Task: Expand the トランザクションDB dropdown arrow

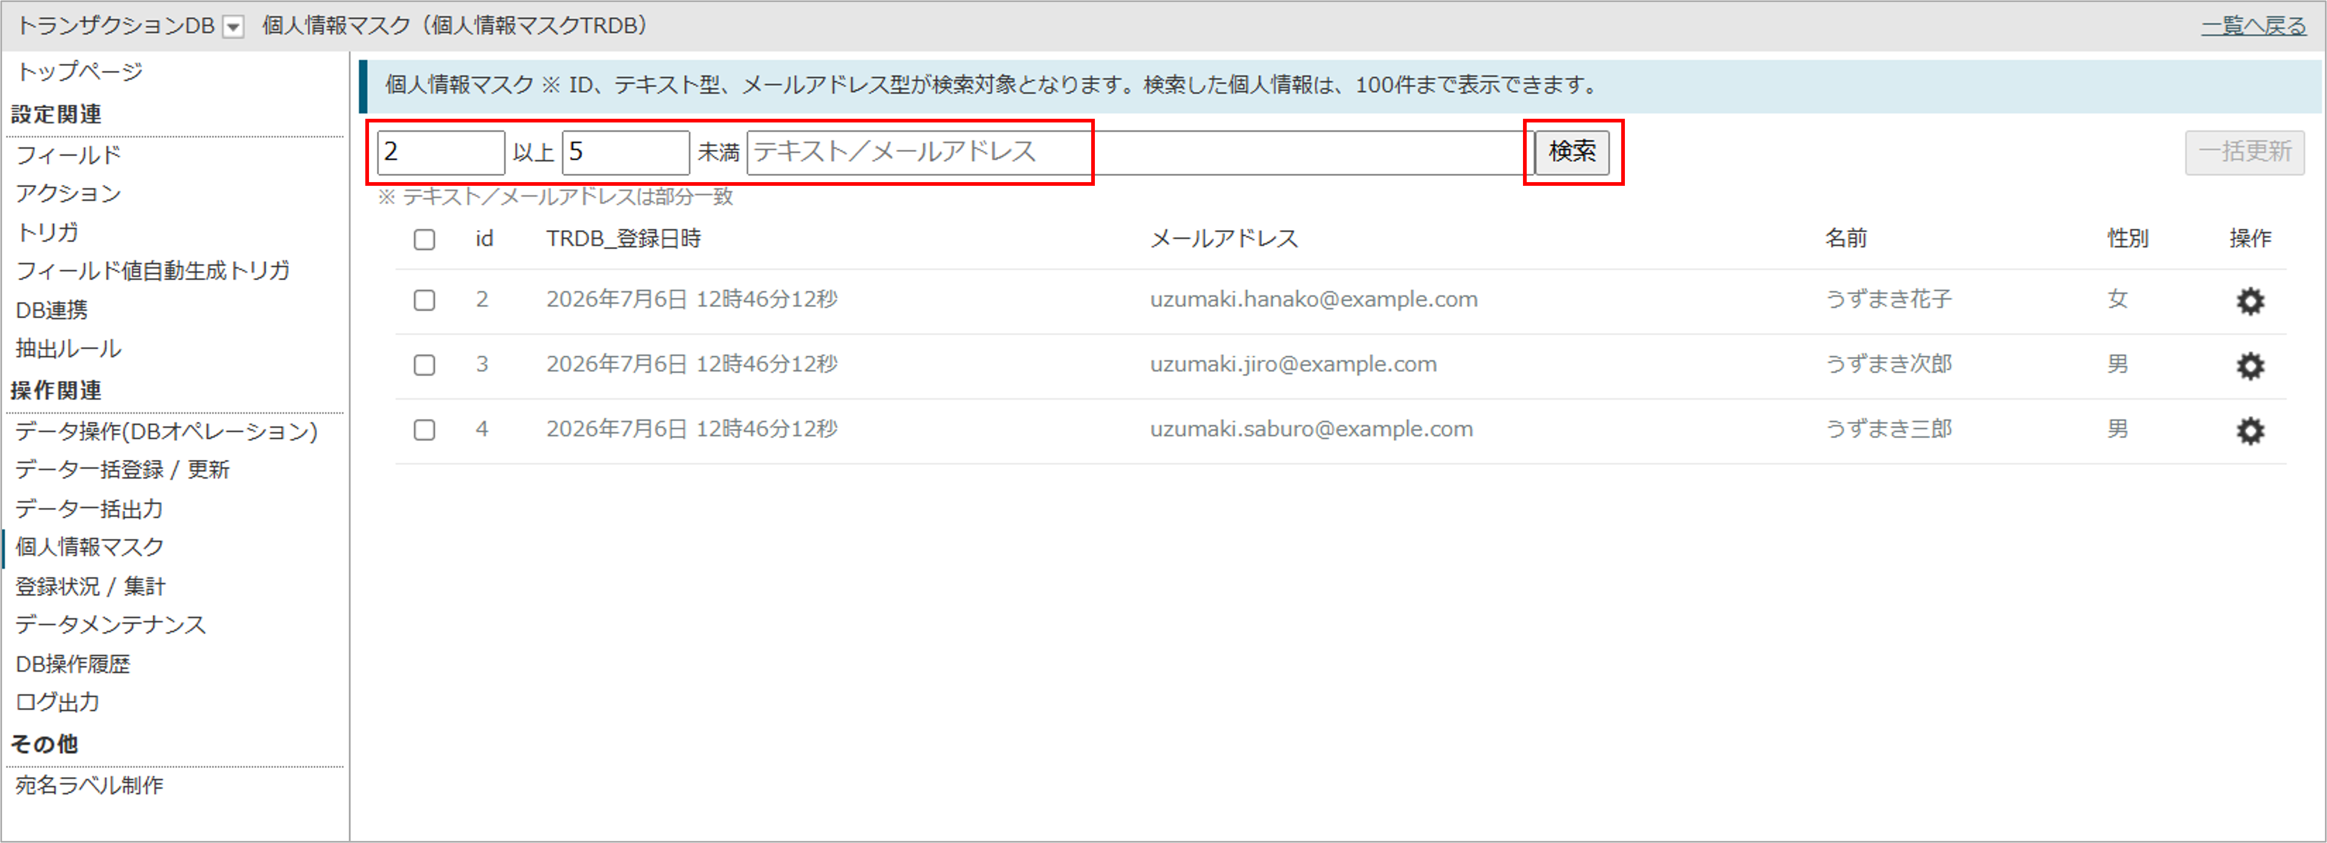Action: coord(233,27)
